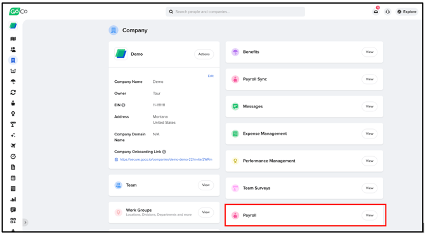Image resolution: width=425 pixels, height=234 pixels.
Task: Open the calendar icon in sidebar
Action: click(13, 178)
